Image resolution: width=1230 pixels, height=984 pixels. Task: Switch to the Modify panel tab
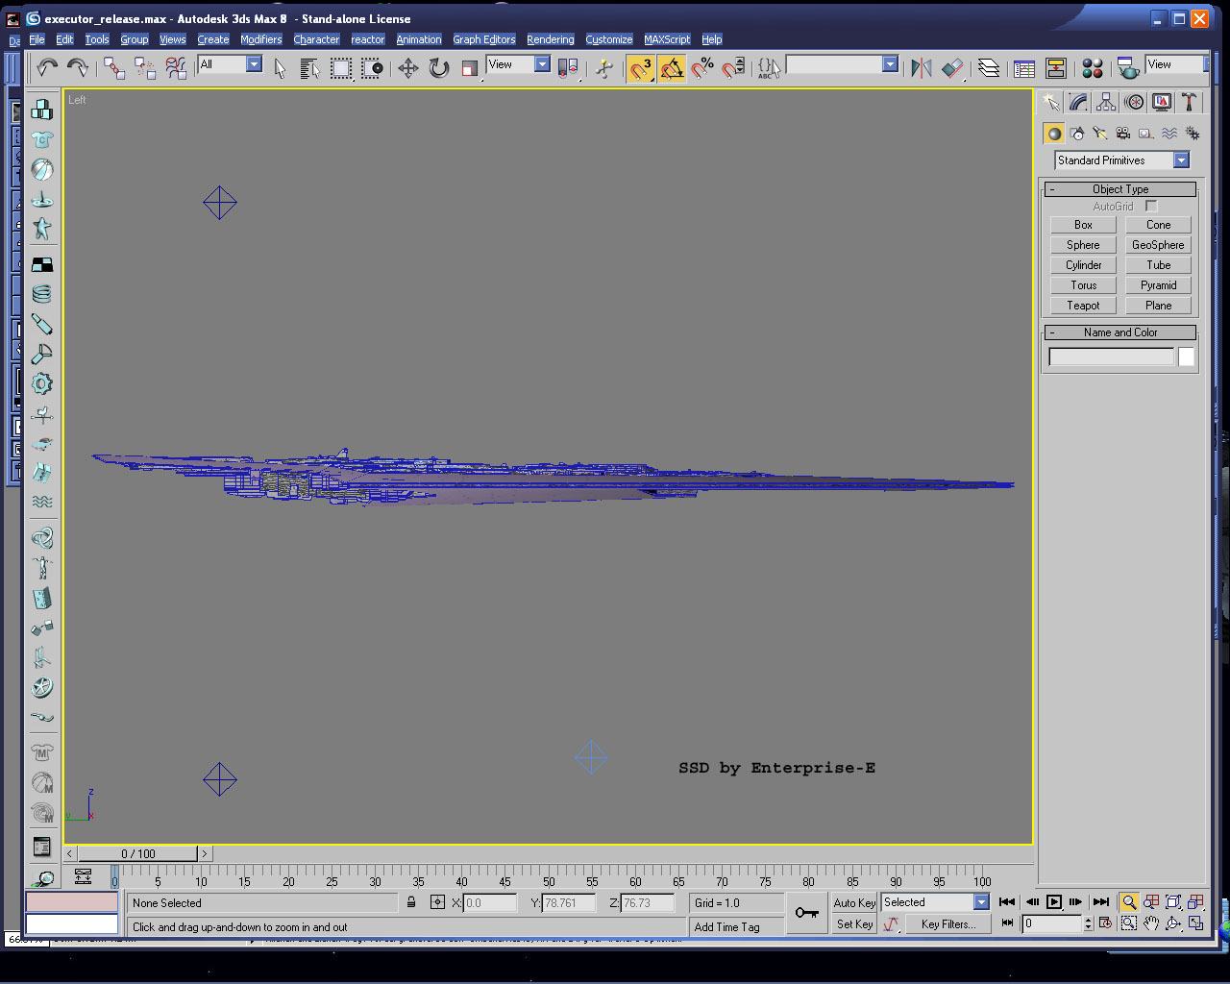(1078, 102)
